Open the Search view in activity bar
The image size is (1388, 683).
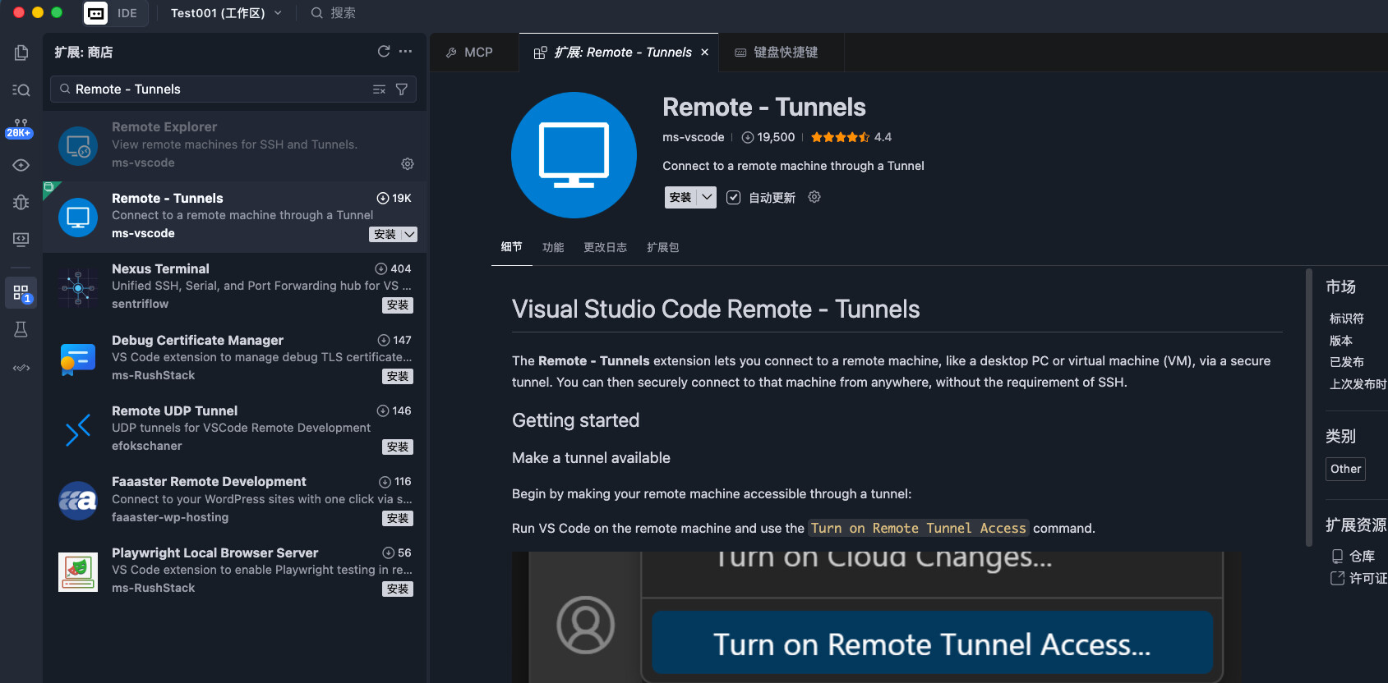[21, 90]
